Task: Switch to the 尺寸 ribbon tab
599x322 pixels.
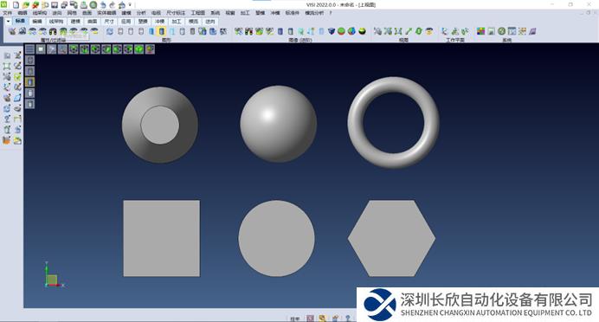Action: [109, 22]
